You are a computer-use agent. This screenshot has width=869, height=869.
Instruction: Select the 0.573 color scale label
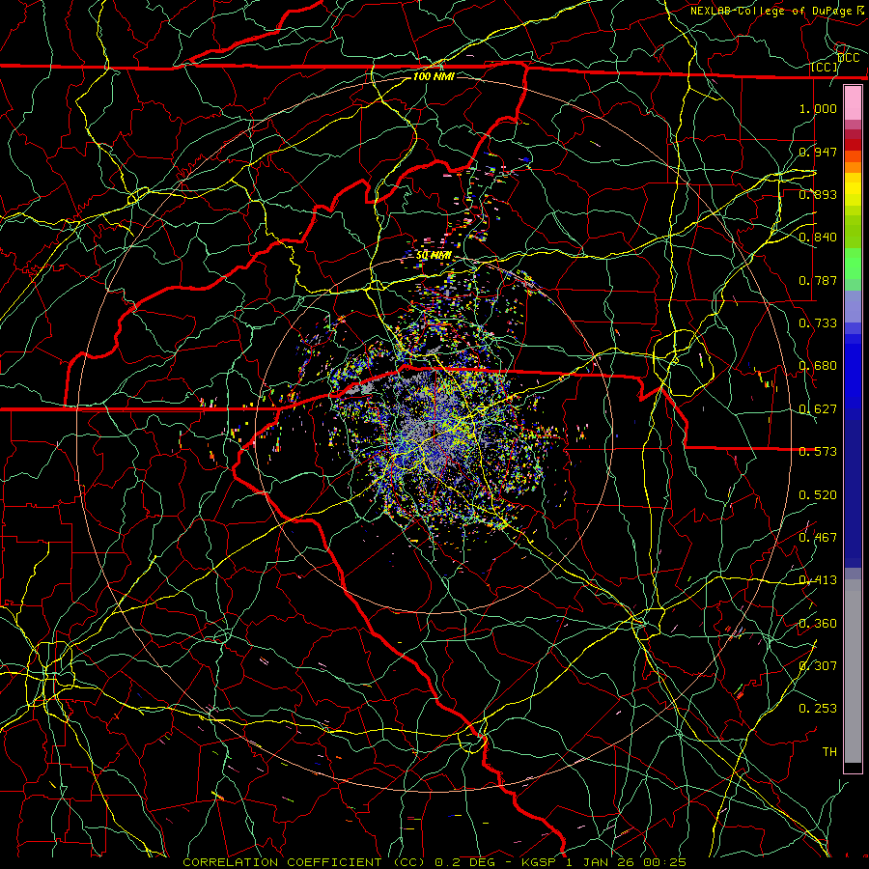point(818,452)
